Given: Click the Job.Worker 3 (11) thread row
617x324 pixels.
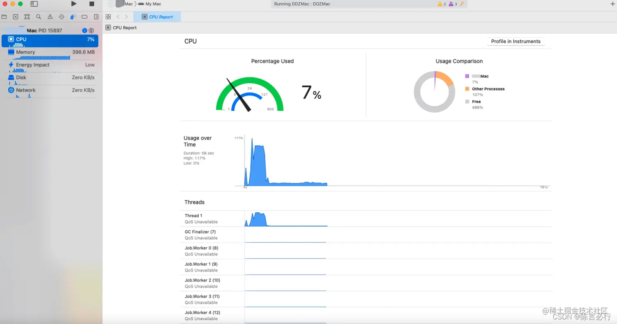Looking at the screenshot, I should point(366,299).
